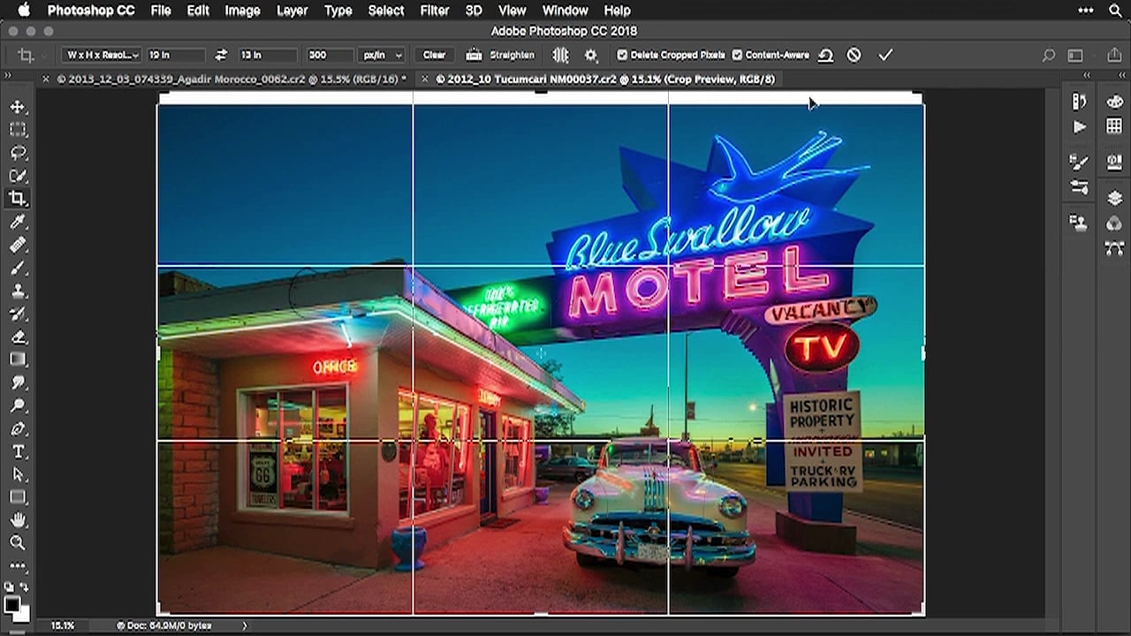Select the Rectangle shape tool
Image resolution: width=1131 pixels, height=636 pixels.
18,497
